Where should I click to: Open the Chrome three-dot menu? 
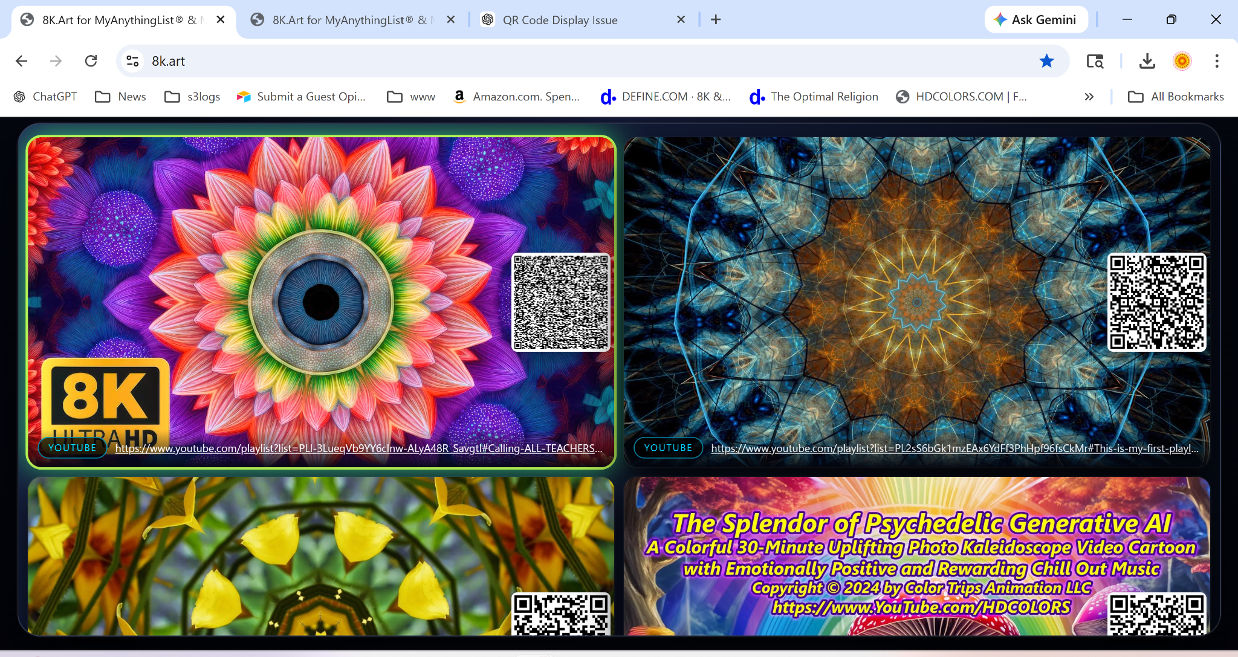pyautogui.click(x=1217, y=61)
